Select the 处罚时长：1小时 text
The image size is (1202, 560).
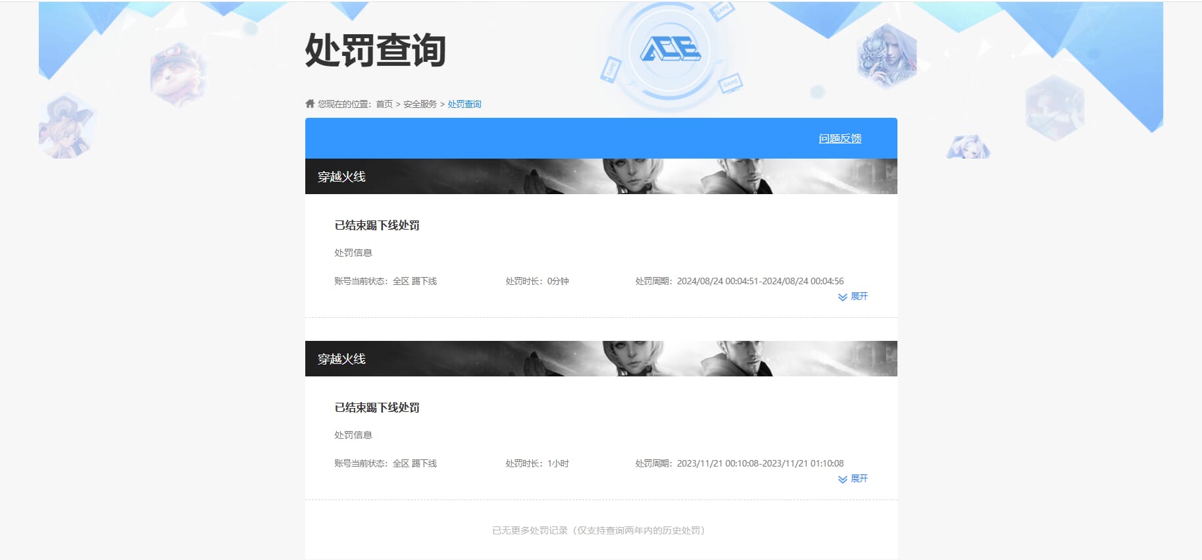pyautogui.click(x=537, y=463)
